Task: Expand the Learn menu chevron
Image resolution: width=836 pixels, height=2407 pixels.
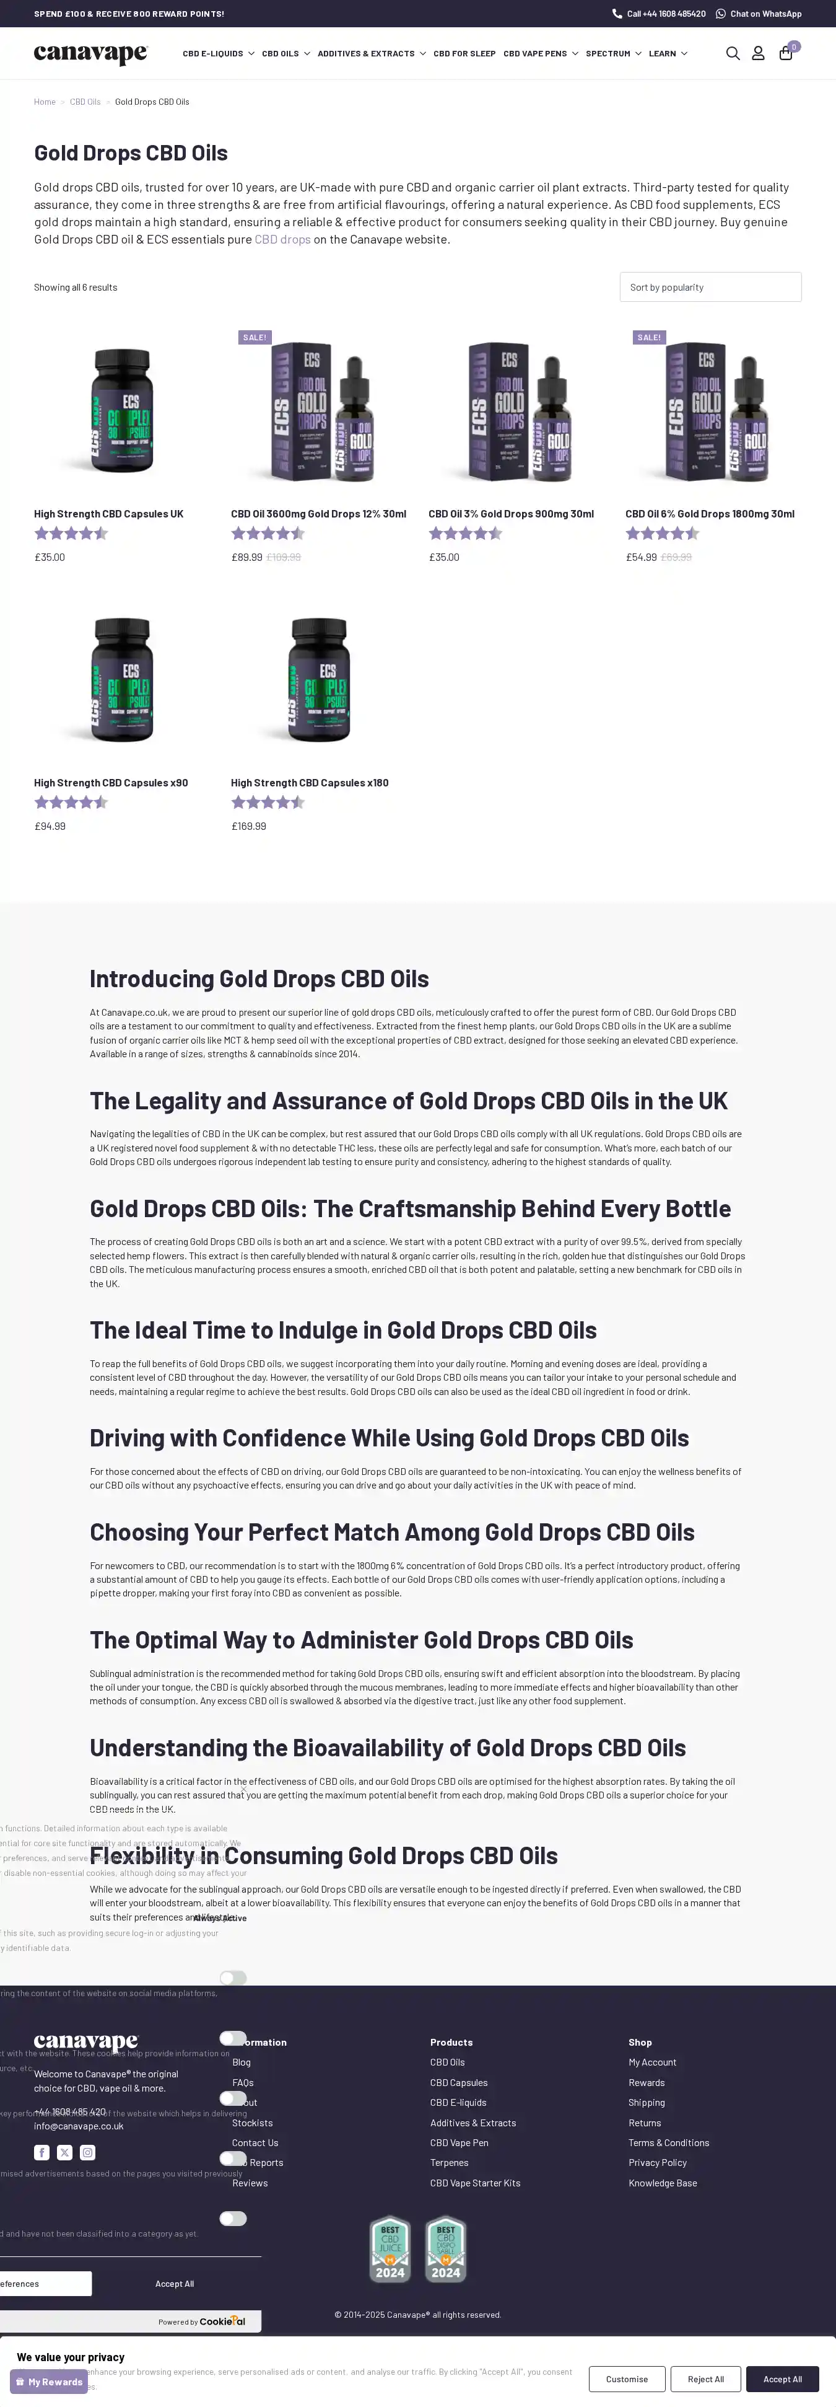Action: tap(684, 54)
